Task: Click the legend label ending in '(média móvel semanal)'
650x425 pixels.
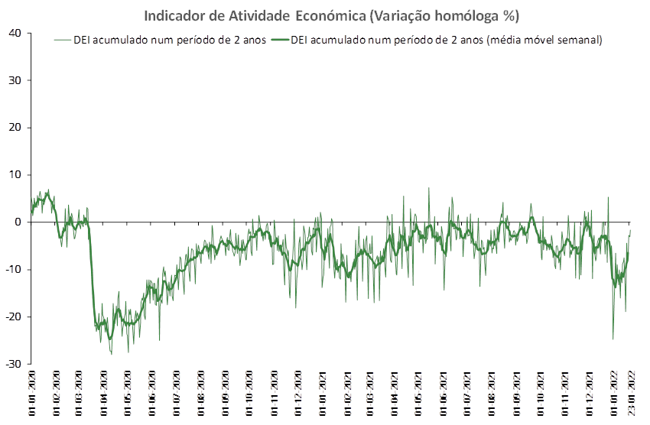Action: [447, 41]
